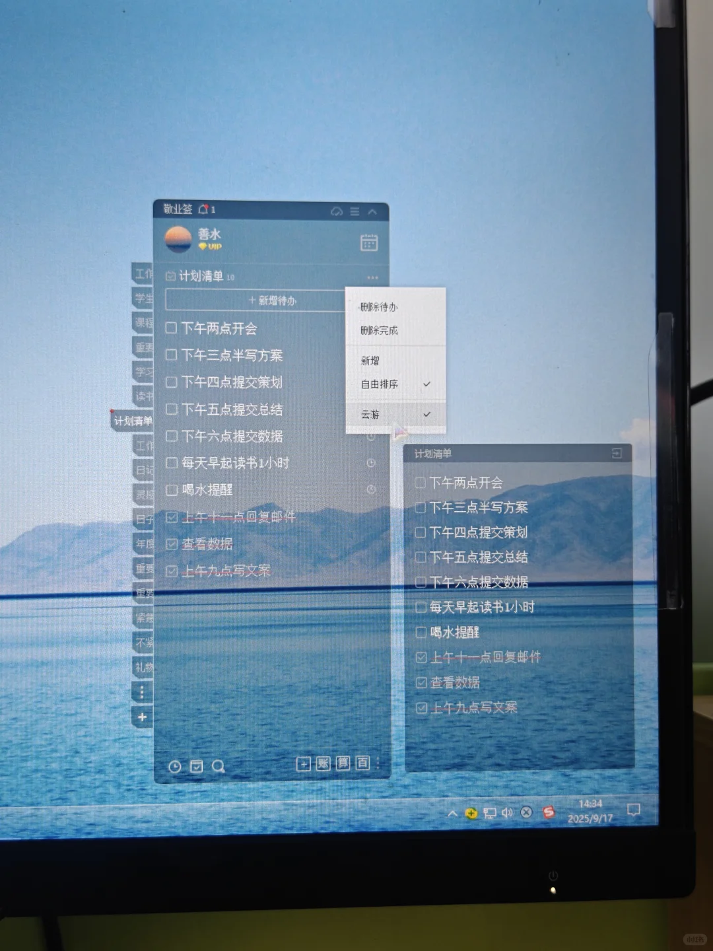Click the cloud sync icon in the title bar
The height and width of the screenshot is (951, 713).
pyautogui.click(x=336, y=212)
